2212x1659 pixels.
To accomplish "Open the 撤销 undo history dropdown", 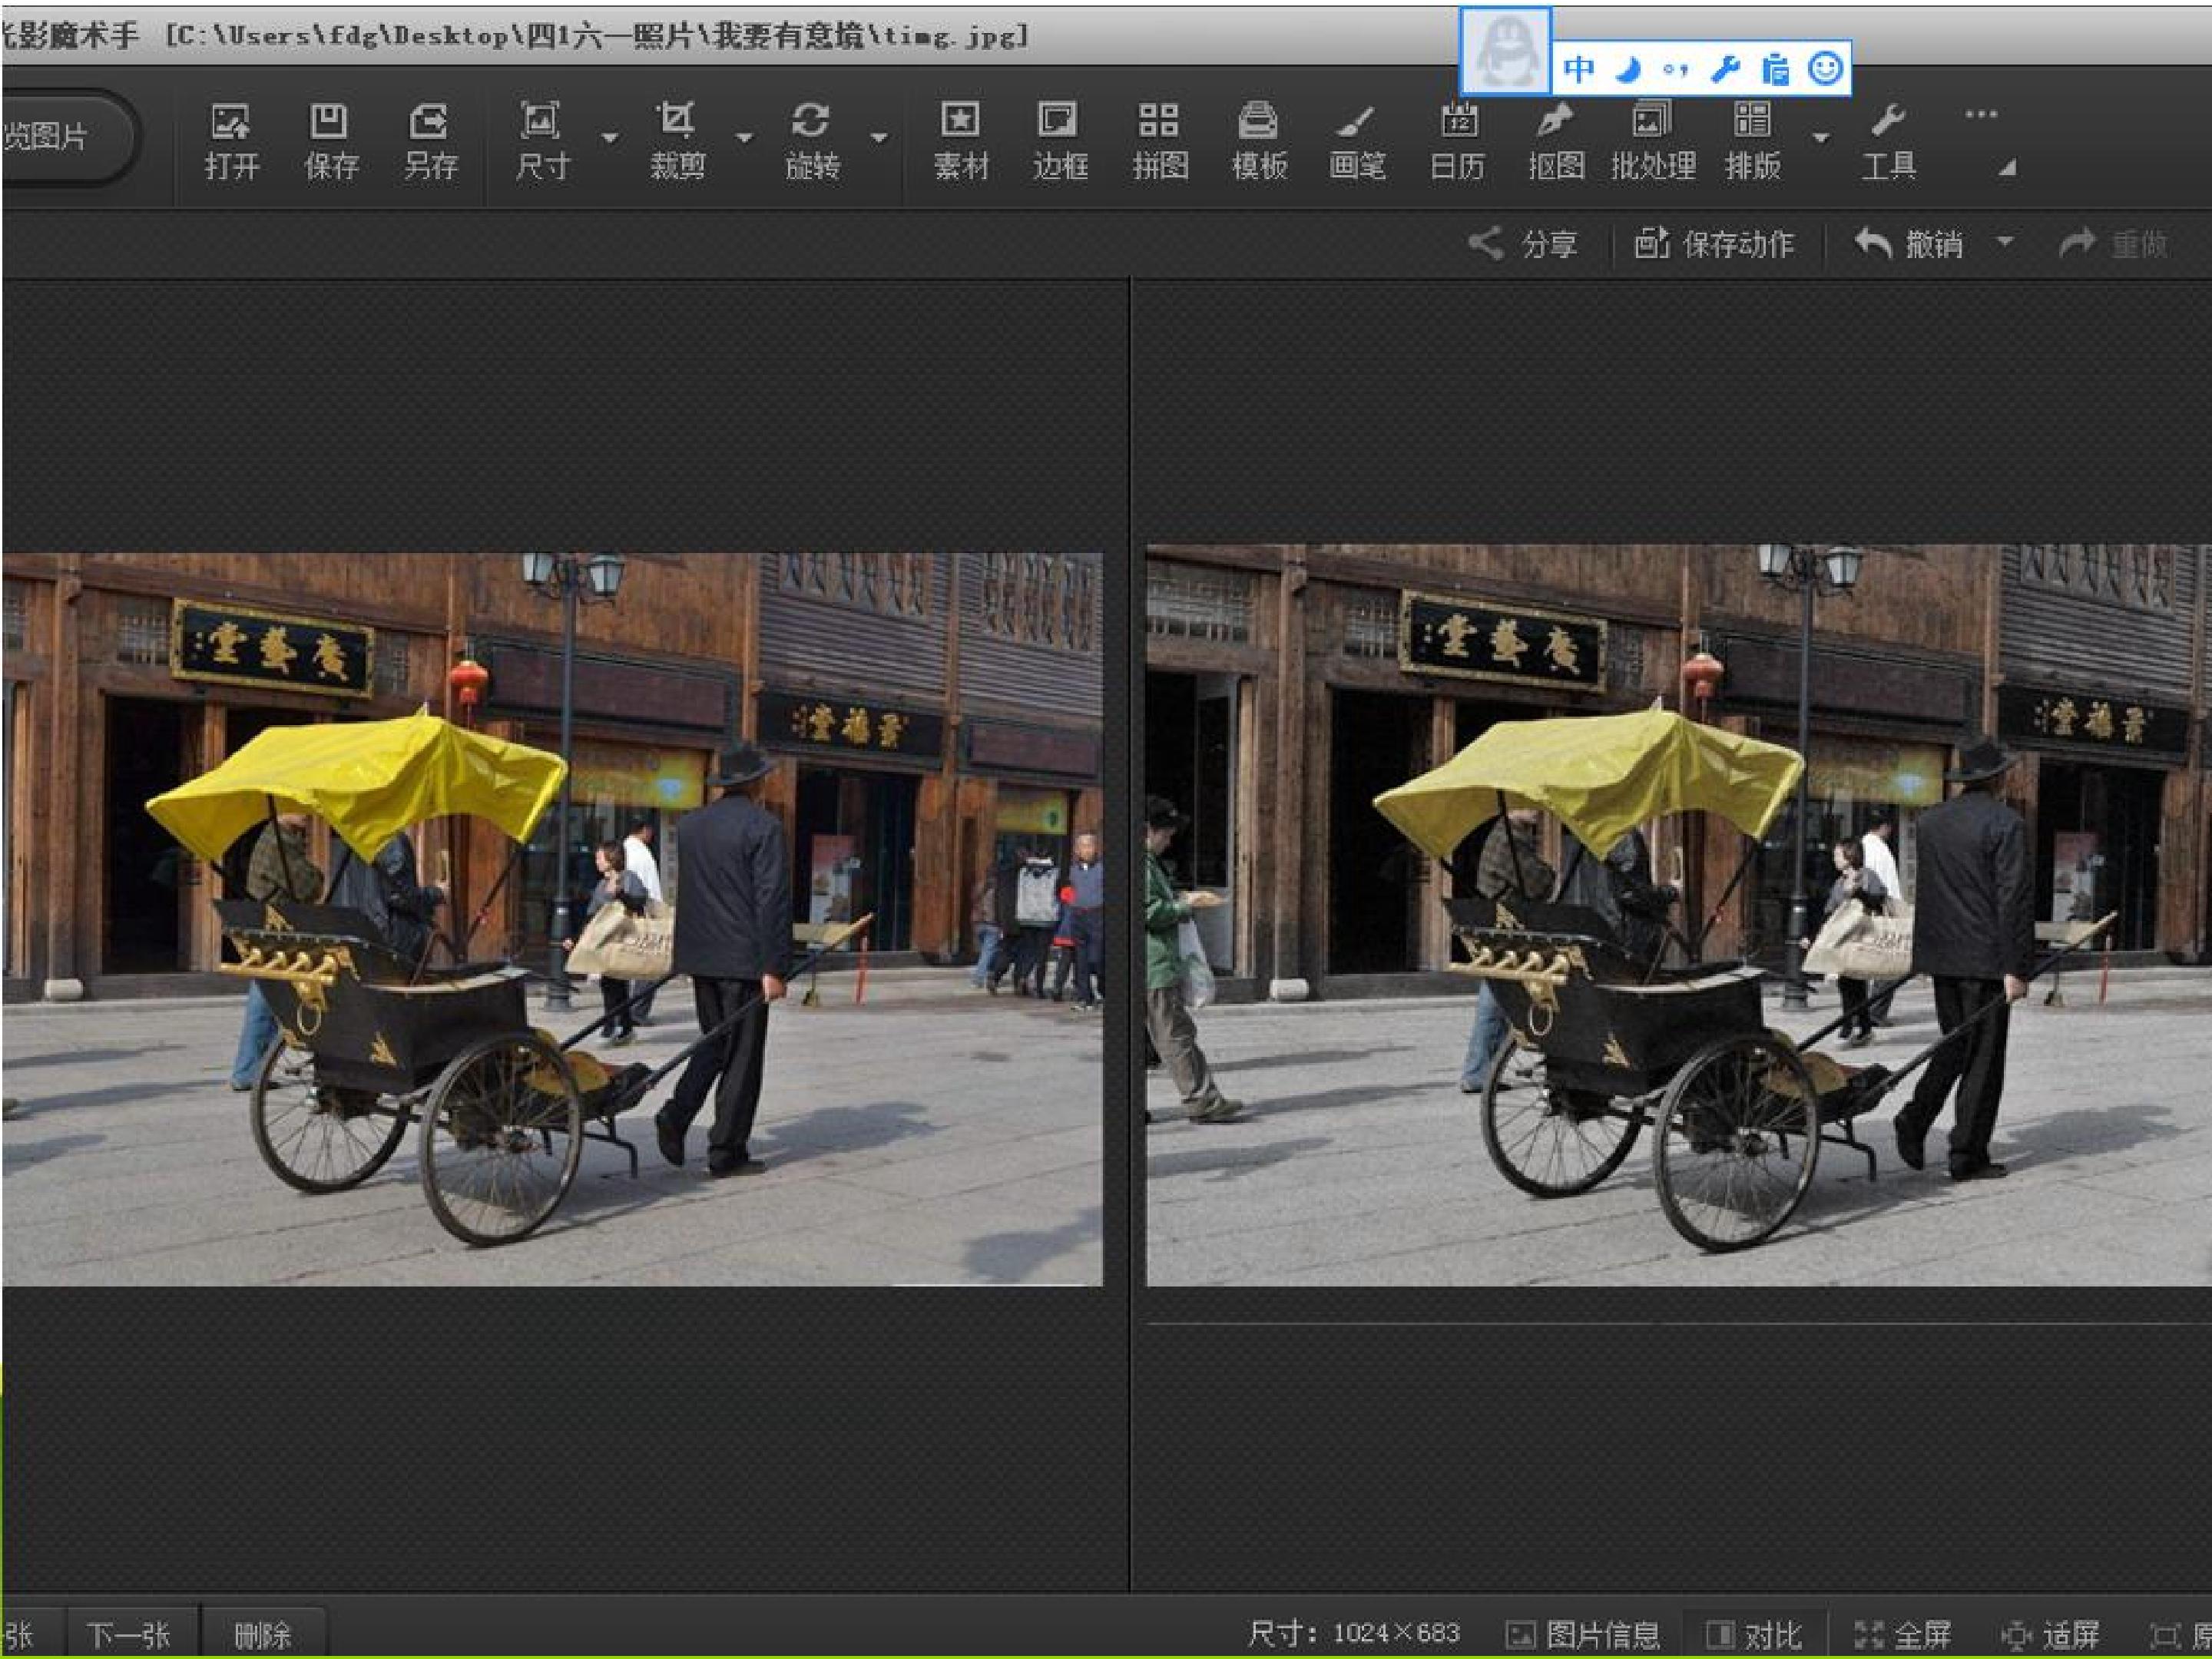I will 2004,241.
